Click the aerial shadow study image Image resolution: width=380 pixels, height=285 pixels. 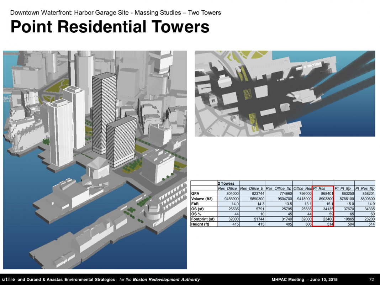[x=285, y=93]
